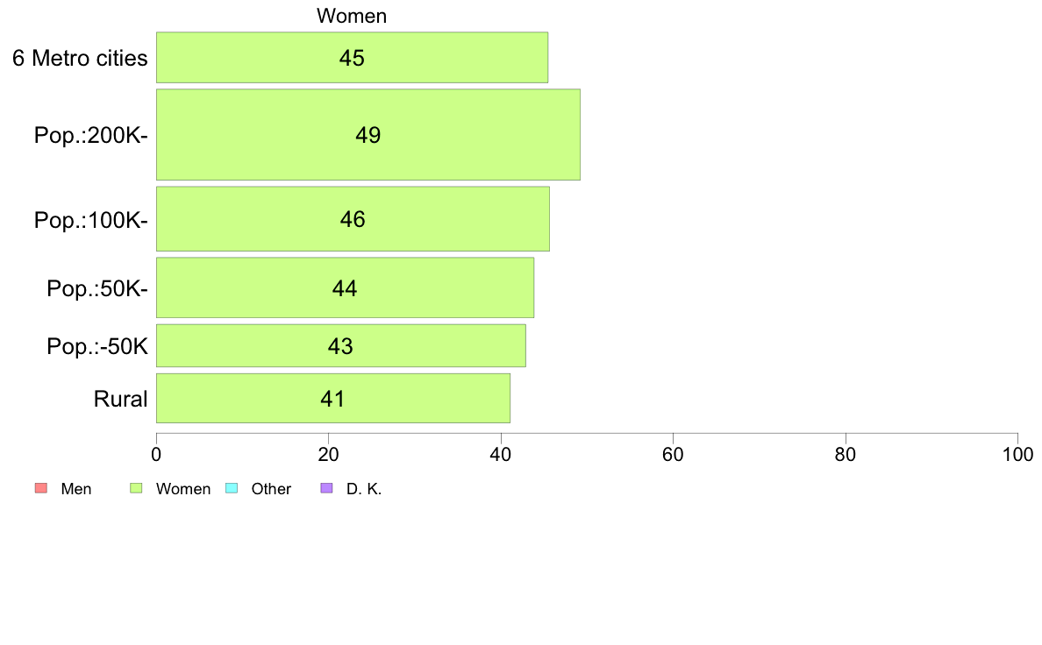Click the Rural category label

pyautogui.click(x=120, y=399)
